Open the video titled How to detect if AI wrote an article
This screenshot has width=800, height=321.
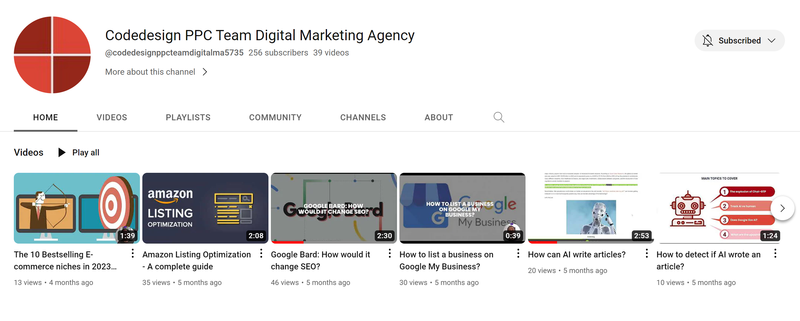(708, 260)
